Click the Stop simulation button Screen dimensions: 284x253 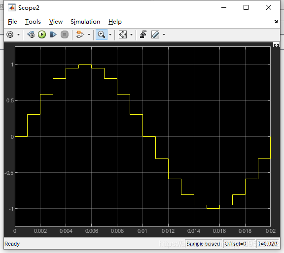(x=65, y=34)
